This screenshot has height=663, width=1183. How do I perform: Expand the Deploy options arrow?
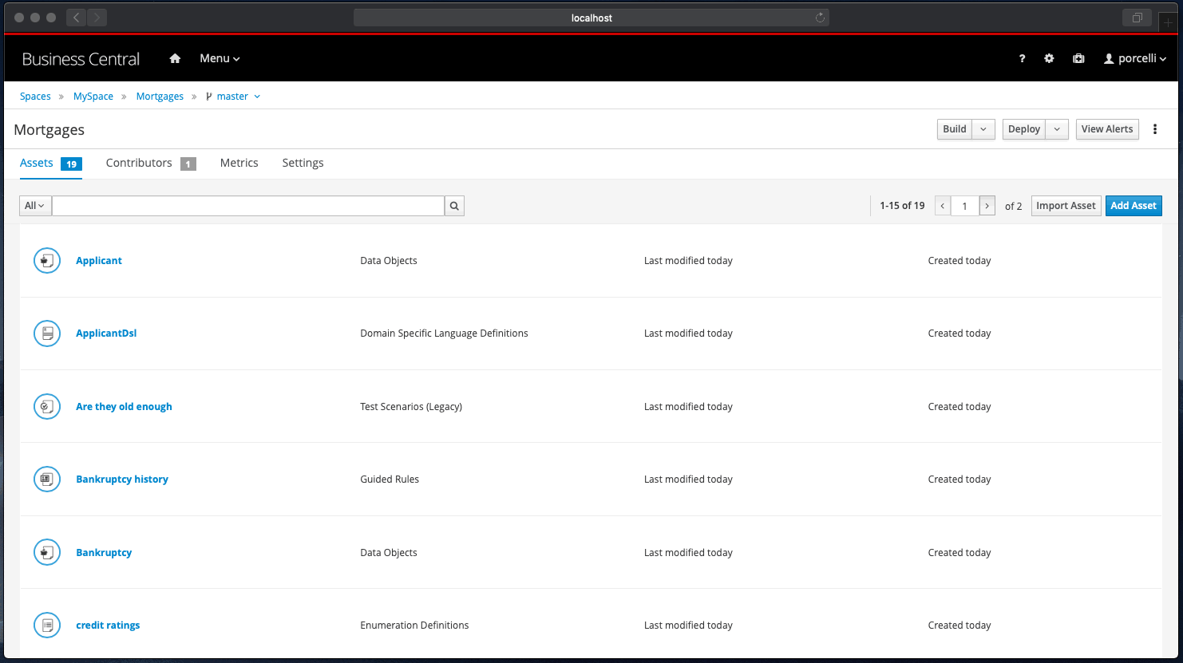point(1057,129)
